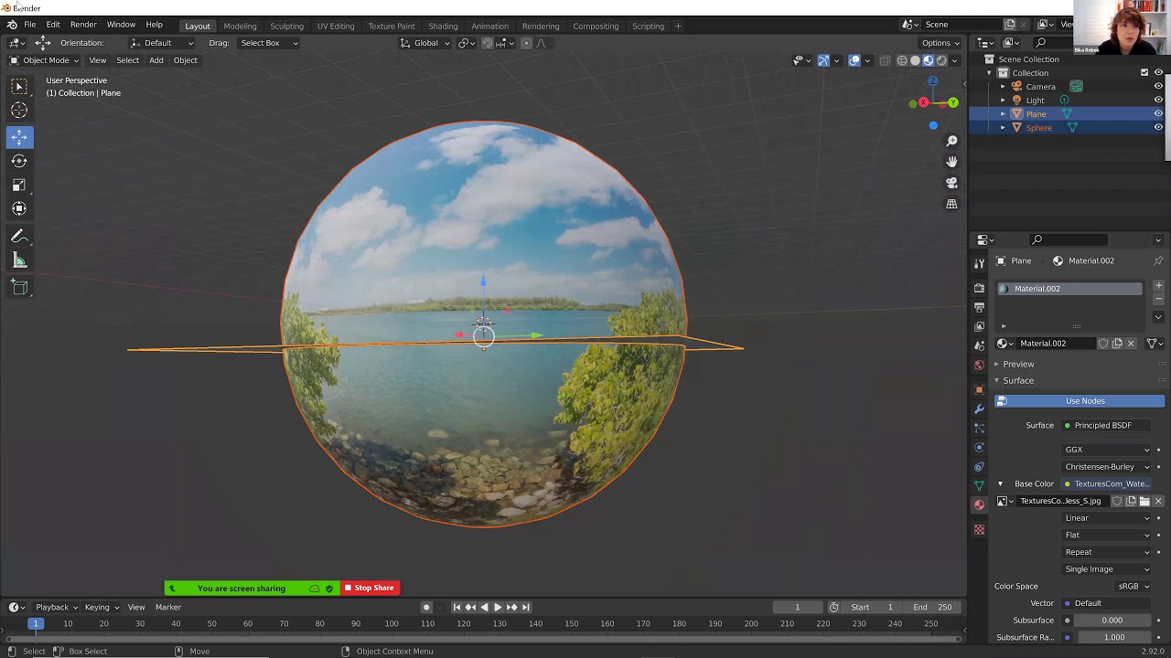Screen dimensions: 1171x658
Task: Toggle the Use Nodes button
Action: tap(1080, 401)
